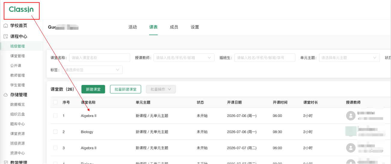Switch to the 课表 tab
The width and height of the screenshot is (391, 164).
click(x=153, y=27)
